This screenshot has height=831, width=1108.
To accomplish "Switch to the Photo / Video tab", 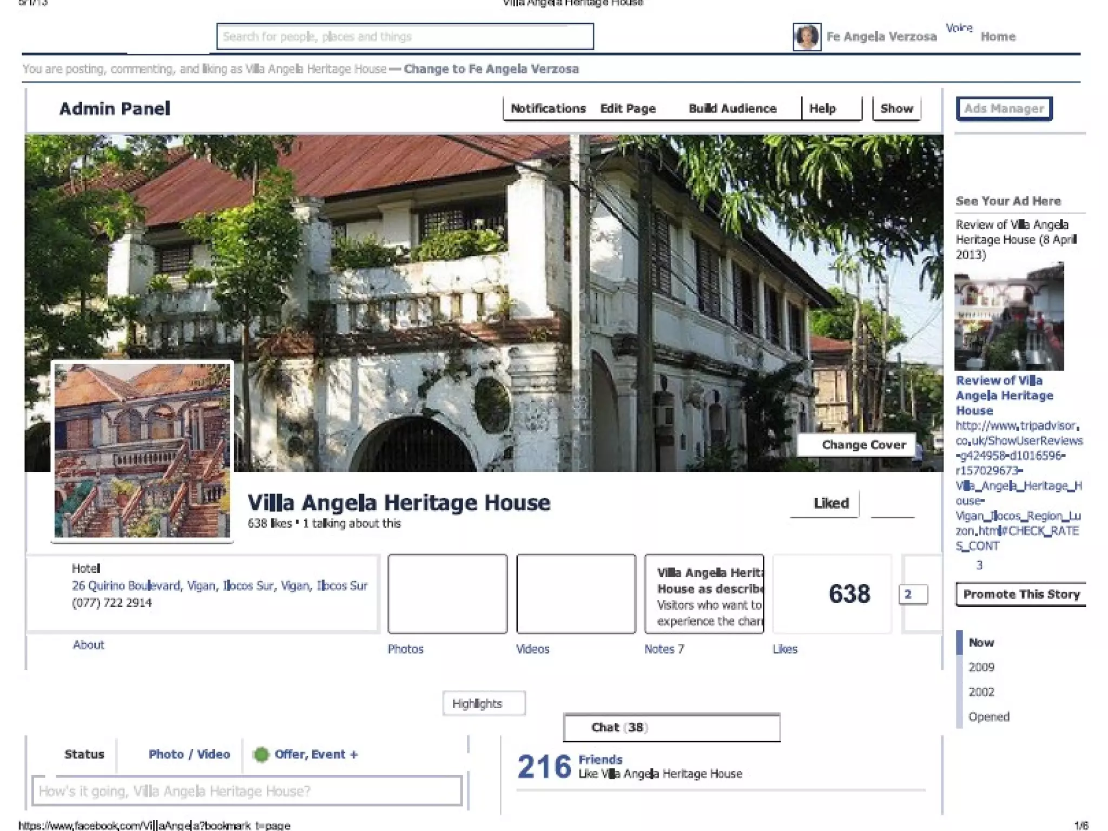I will (189, 754).
